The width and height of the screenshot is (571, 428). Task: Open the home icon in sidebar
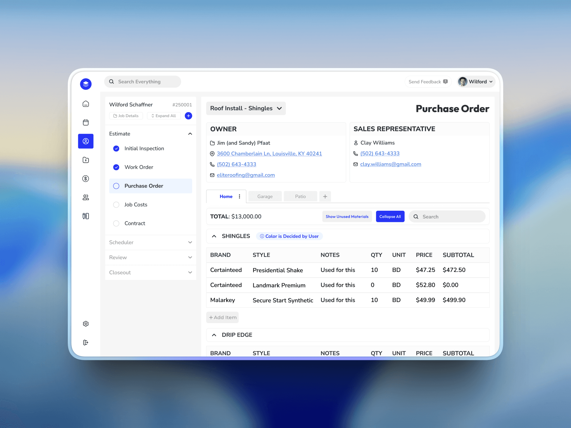click(86, 104)
